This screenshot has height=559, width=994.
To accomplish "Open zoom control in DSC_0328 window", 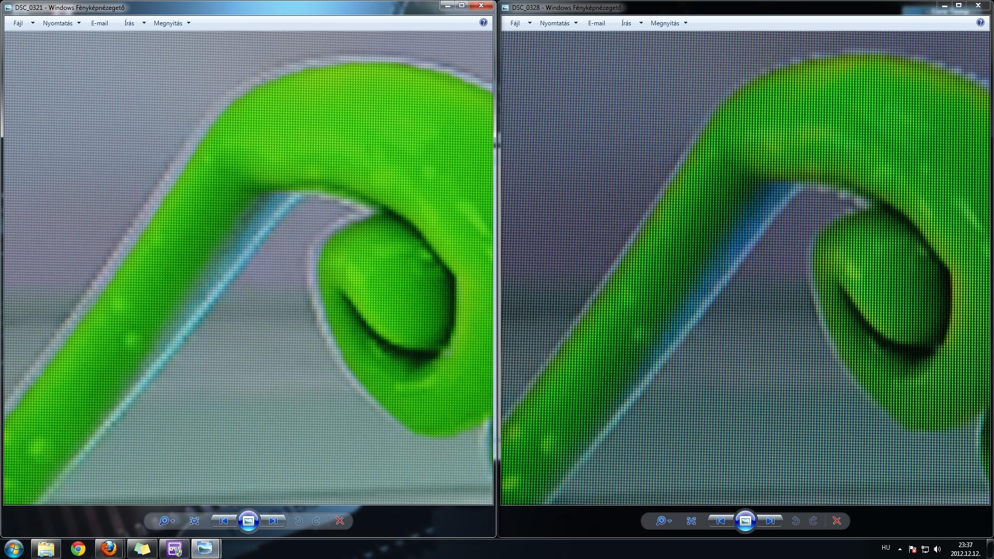I will (x=663, y=521).
